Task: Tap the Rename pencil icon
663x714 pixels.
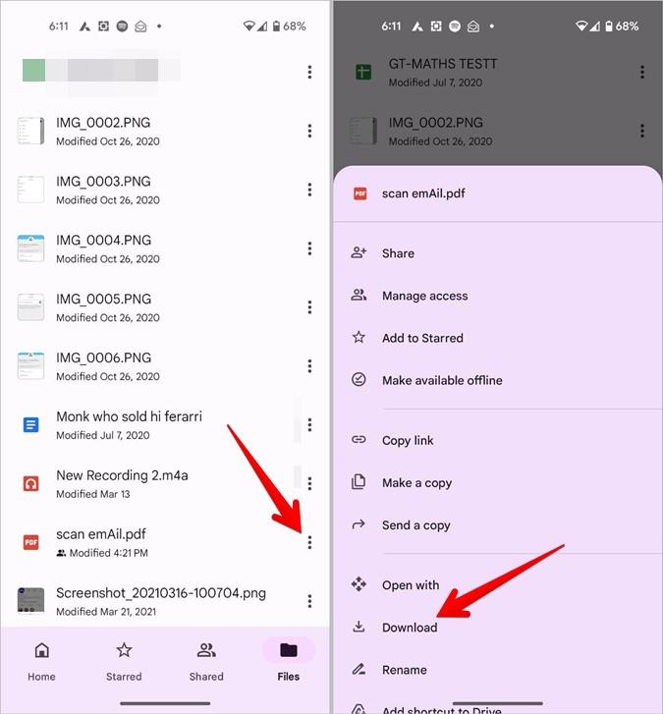Action: (359, 669)
